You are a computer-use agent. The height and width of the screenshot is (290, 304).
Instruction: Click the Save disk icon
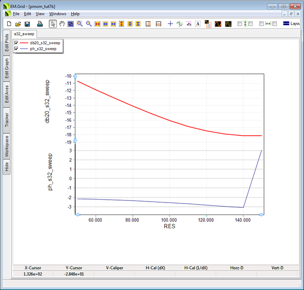click(27, 24)
